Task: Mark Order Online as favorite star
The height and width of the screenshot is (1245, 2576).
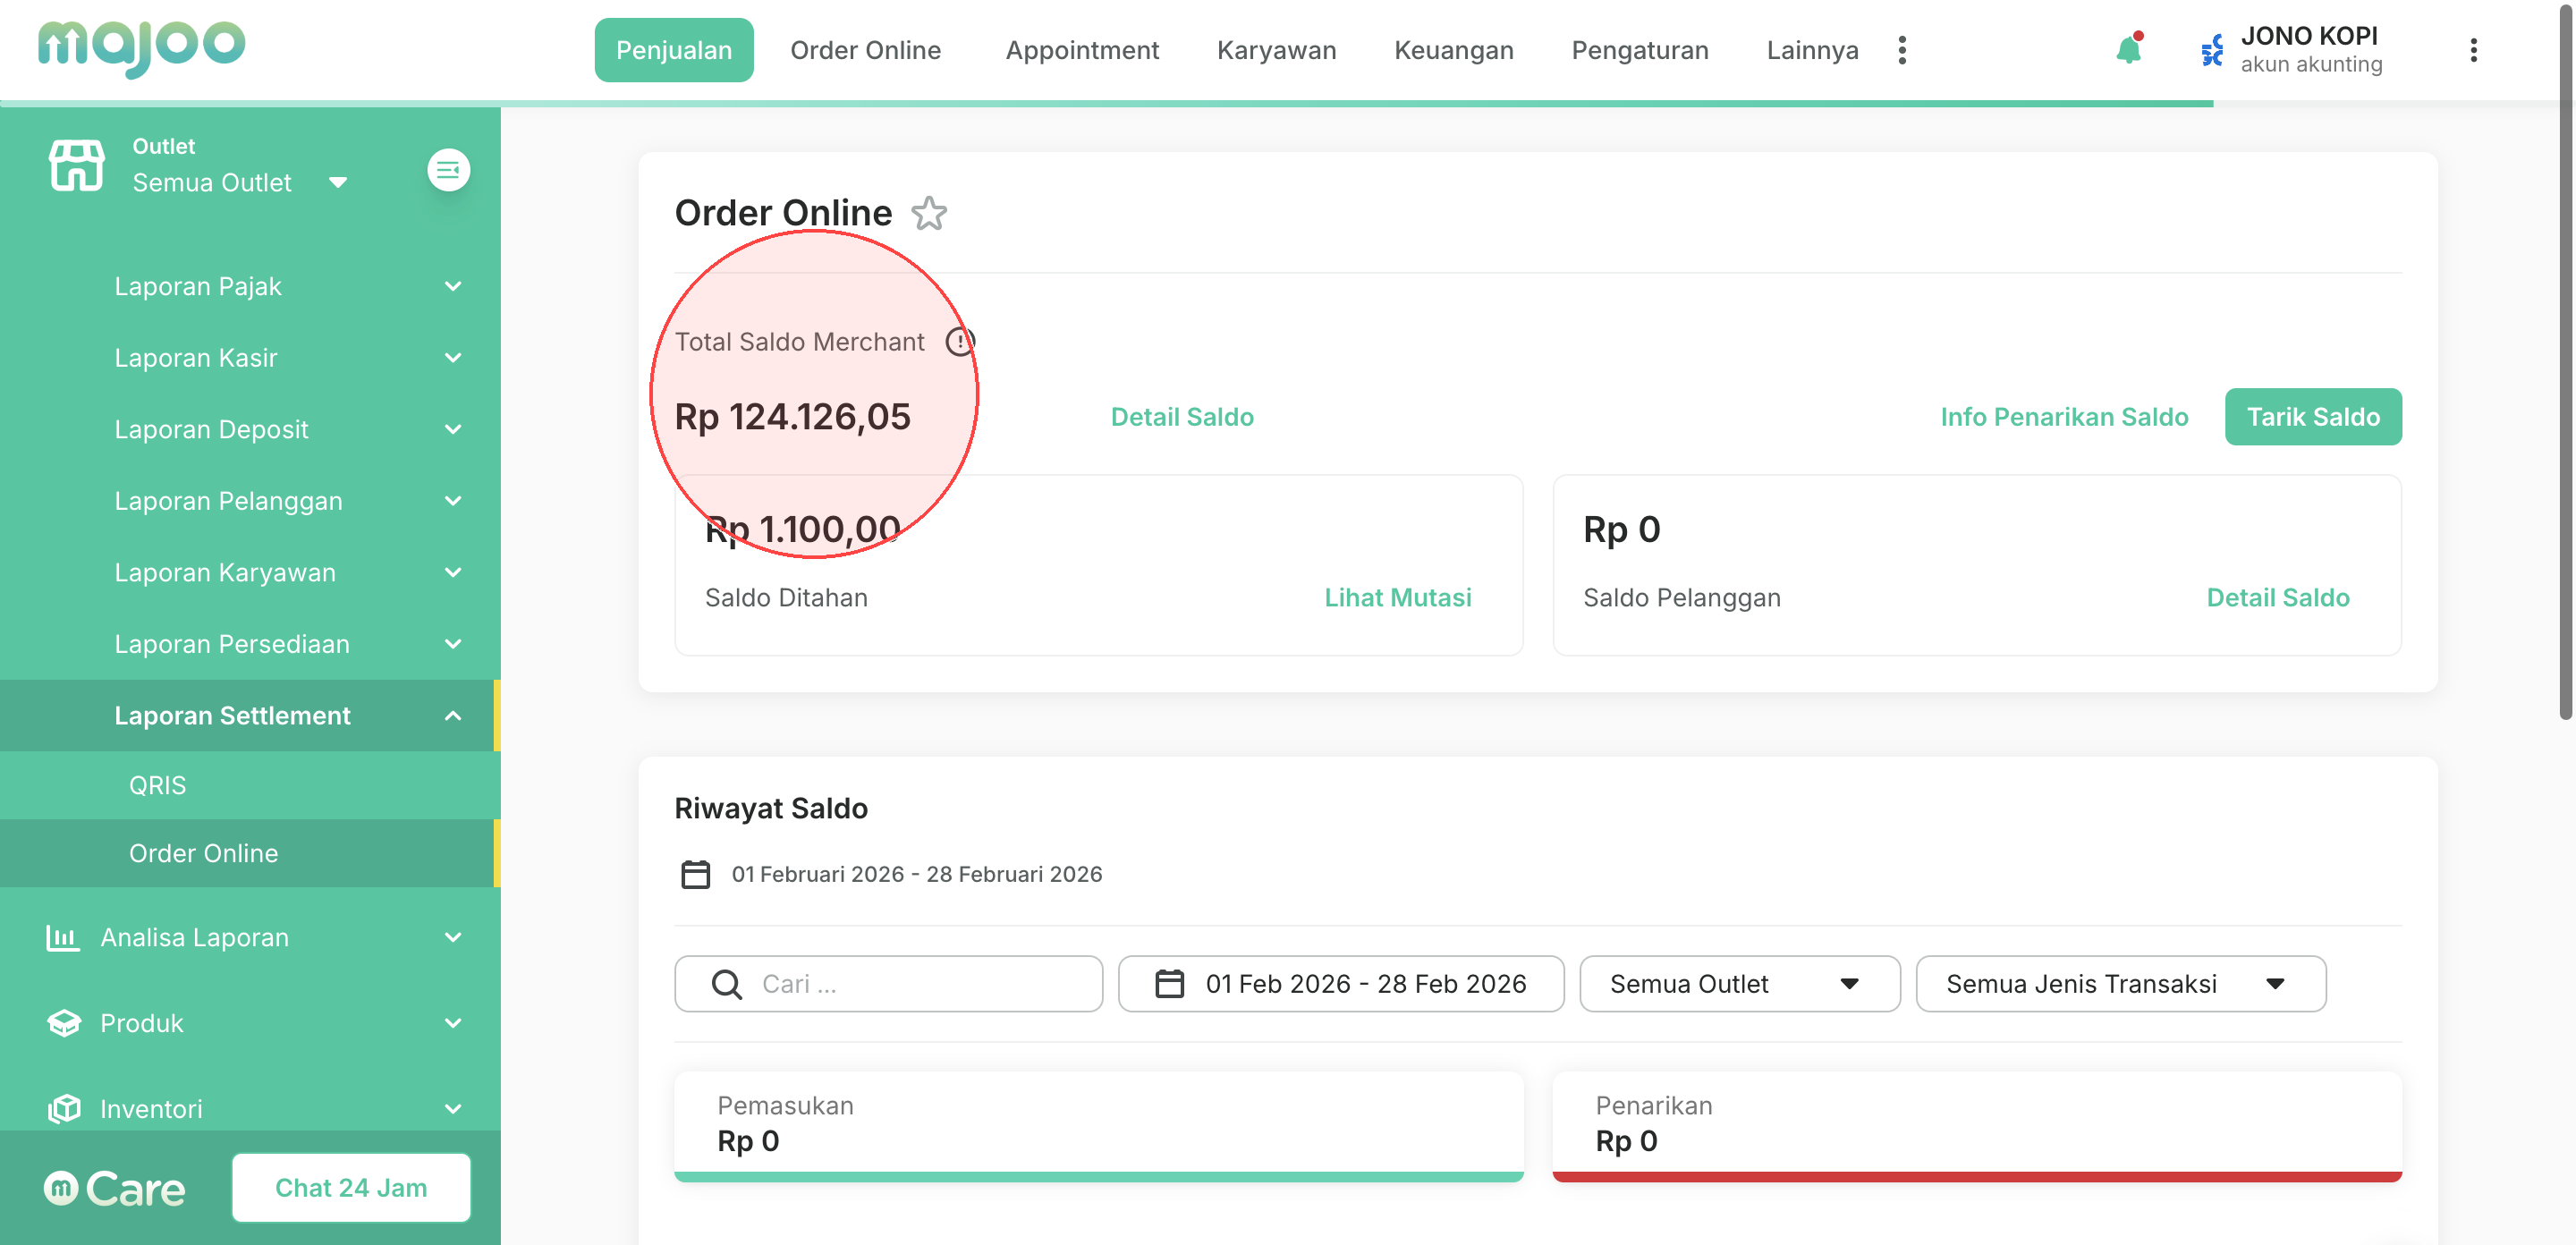Action: tap(929, 214)
